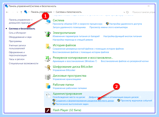Click Control Panel icon in address bar
The image size is (159, 117).
point(26,12)
